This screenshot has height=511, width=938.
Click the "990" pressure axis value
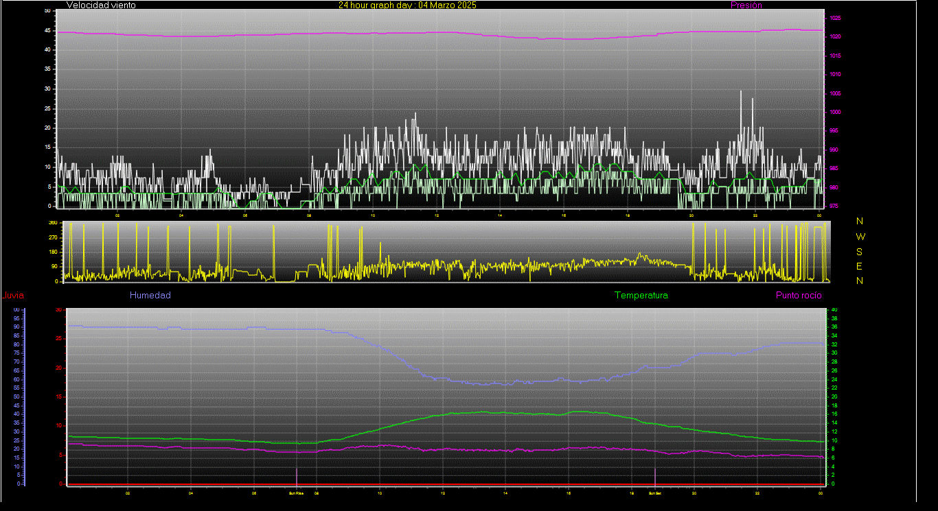click(833, 150)
